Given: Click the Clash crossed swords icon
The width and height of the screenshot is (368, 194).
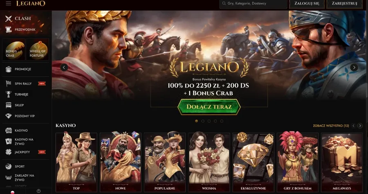Looking at the screenshot, I should pyautogui.click(x=9, y=18).
